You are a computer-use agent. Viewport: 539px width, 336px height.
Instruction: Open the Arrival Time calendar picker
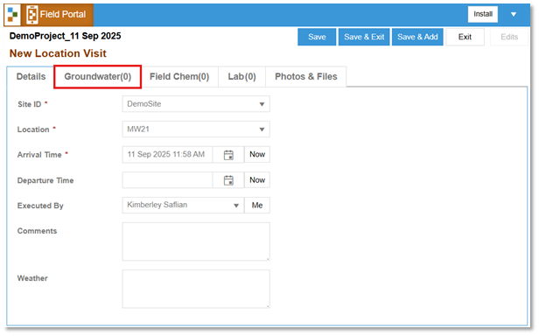tap(228, 155)
